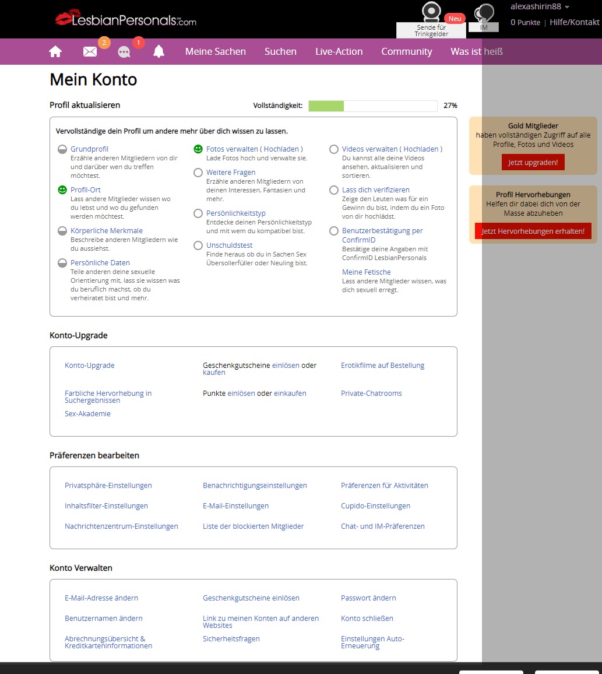
Task: Click the empty circle beside Unschuldstest
Action: 198,245
